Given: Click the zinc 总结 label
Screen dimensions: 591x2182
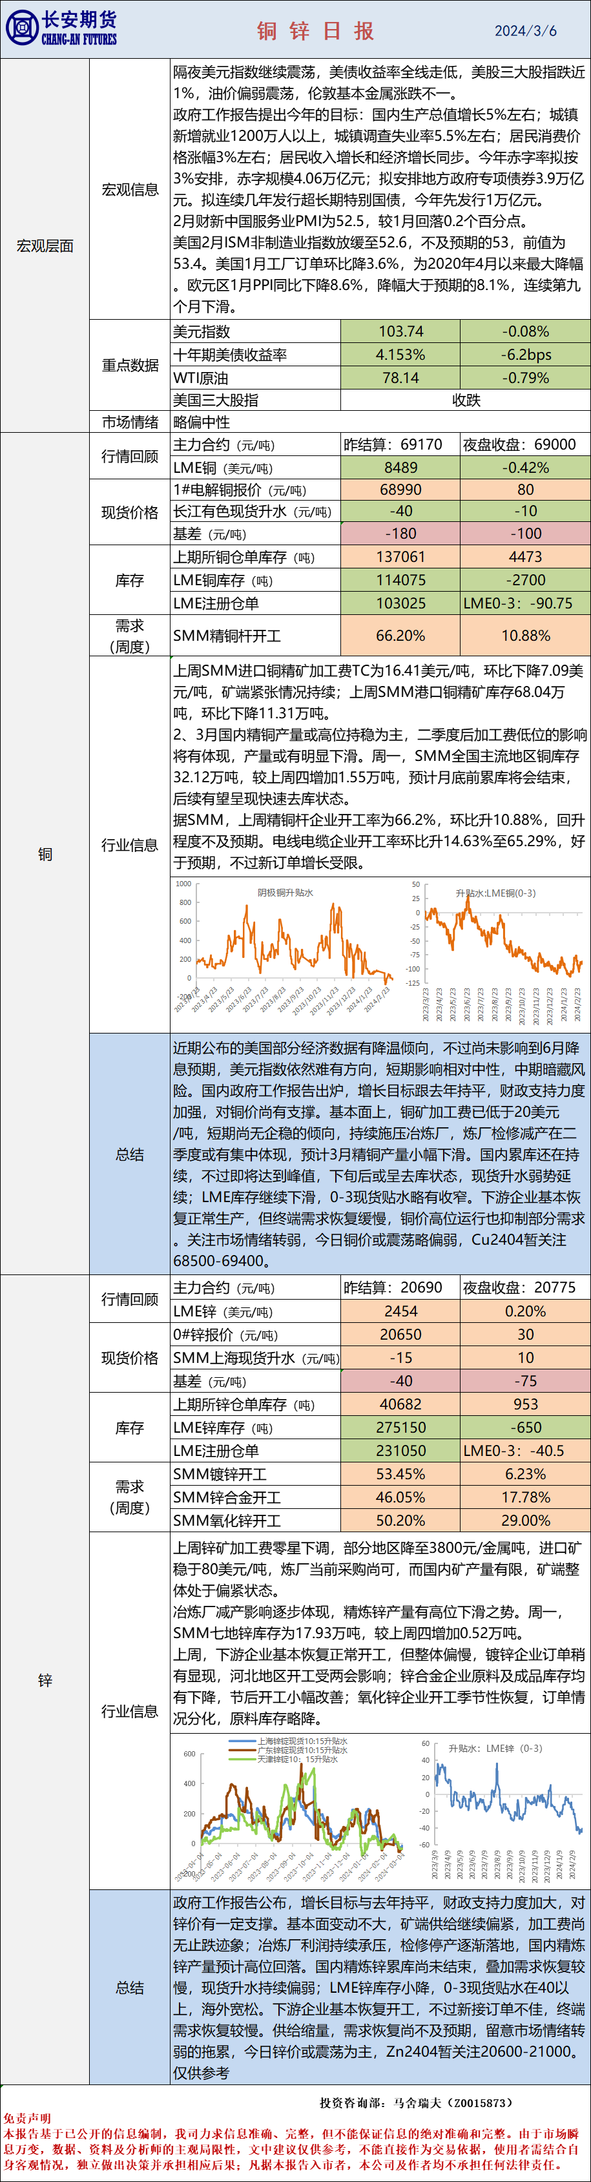Looking at the screenshot, I should (130, 1987).
